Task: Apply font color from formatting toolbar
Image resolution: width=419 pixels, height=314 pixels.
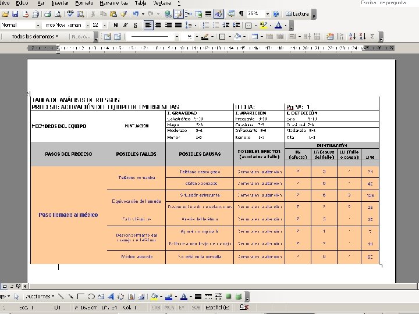Action: pyautogui.click(x=278, y=26)
